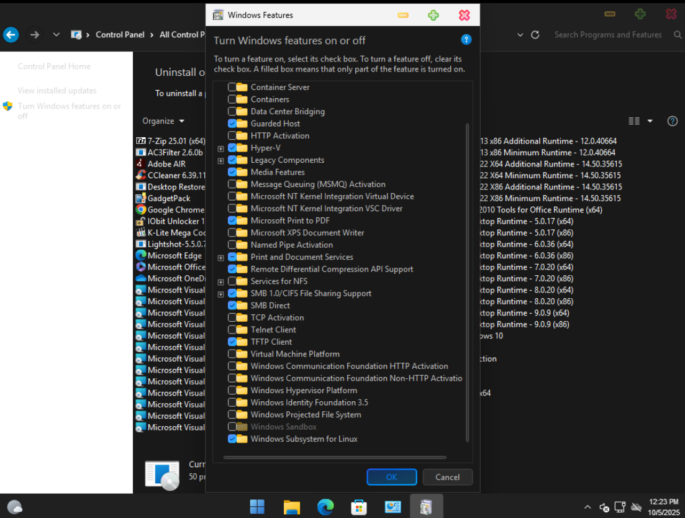The image size is (685, 518).
Task: Click the refresh icon near the search box
Action: (x=535, y=35)
